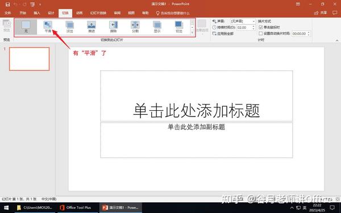The height and width of the screenshot is (213, 341).
Task: Expand the full transitions gallery
Action: [x=192, y=32]
